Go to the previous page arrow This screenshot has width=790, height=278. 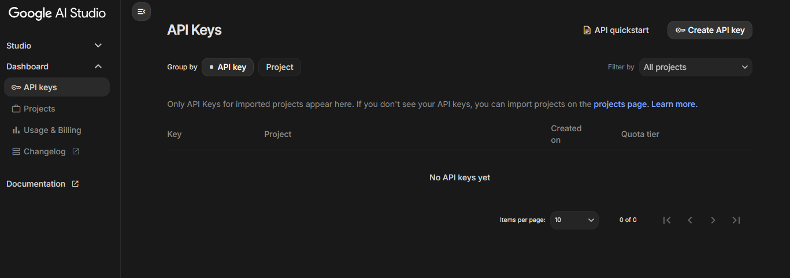690,220
